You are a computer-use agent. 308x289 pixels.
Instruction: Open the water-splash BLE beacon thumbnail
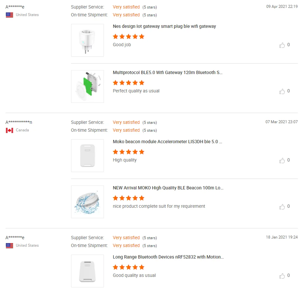click(x=87, y=202)
